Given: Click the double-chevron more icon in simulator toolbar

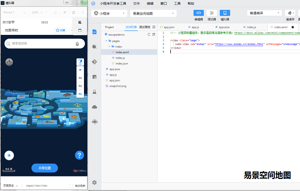Looking at the screenshot, I should click(x=82, y=13).
